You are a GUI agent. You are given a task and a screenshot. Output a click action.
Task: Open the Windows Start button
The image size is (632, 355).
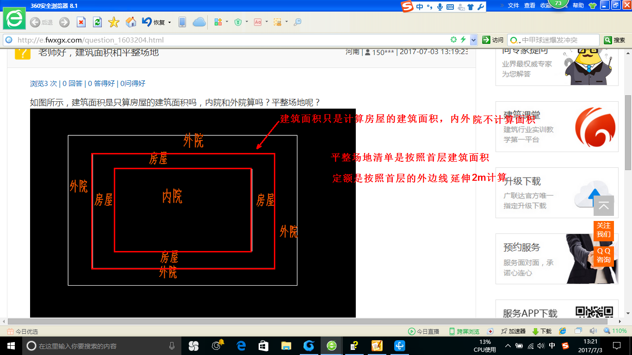11,346
